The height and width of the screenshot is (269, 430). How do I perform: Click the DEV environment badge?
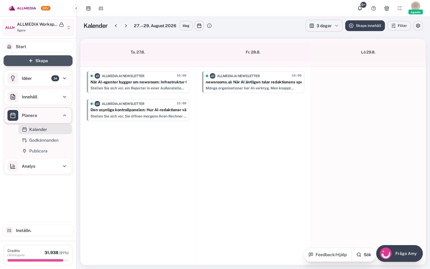tap(46, 8)
